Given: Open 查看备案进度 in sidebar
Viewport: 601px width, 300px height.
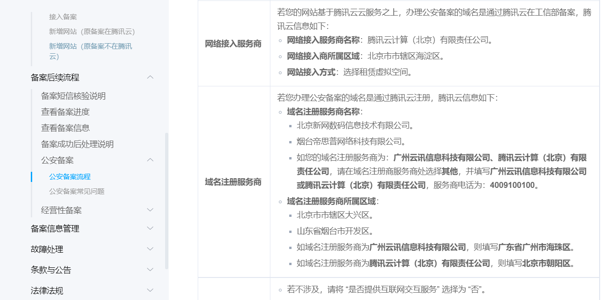Looking at the screenshot, I should pyautogui.click(x=65, y=112).
